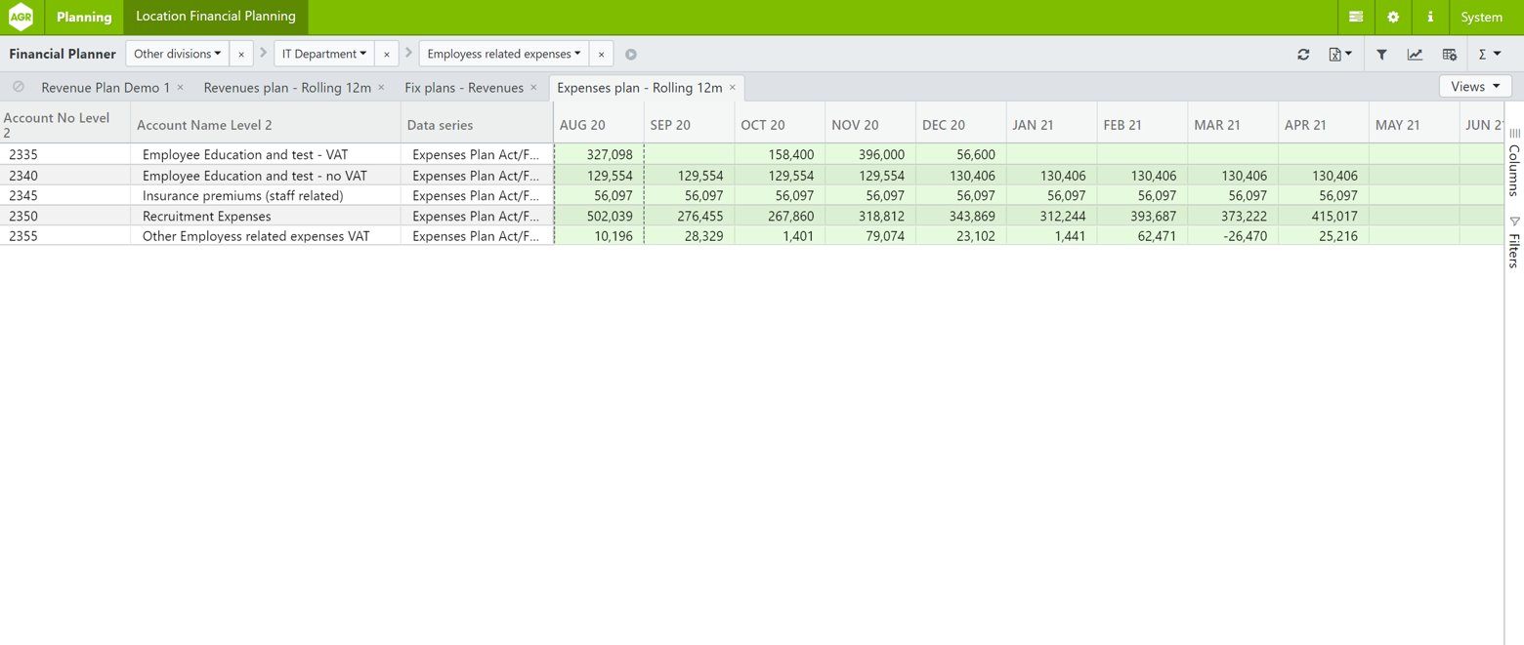The height and width of the screenshot is (645, 1524).
Task: Open the filter funnel icon in toolbar
Action: [x=1381, y=55]
